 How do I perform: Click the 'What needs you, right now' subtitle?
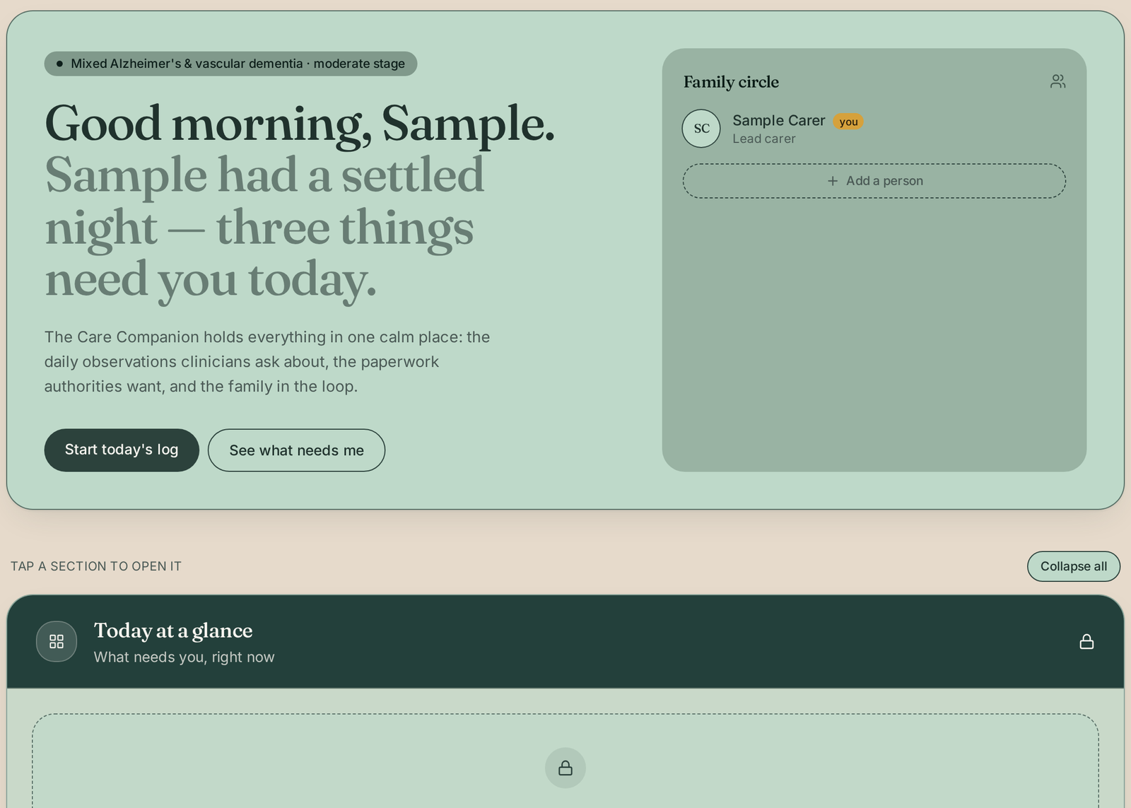(x=184, y=657)
